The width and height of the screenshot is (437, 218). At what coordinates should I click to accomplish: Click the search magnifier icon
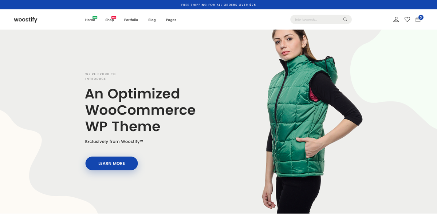(x=345, y=20)
